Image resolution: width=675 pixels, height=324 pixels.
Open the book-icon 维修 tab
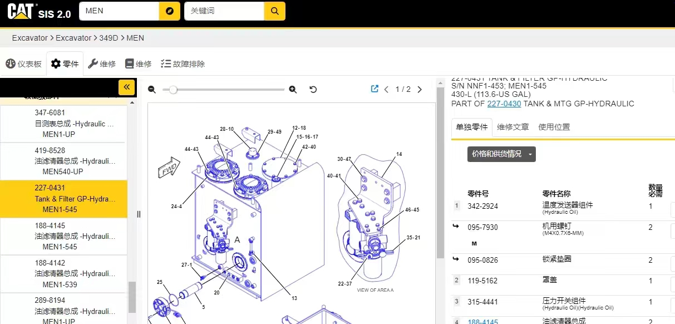pos(138,64)
